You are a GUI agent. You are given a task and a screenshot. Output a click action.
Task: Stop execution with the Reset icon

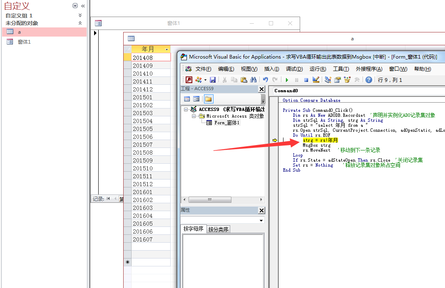point(306,80)
